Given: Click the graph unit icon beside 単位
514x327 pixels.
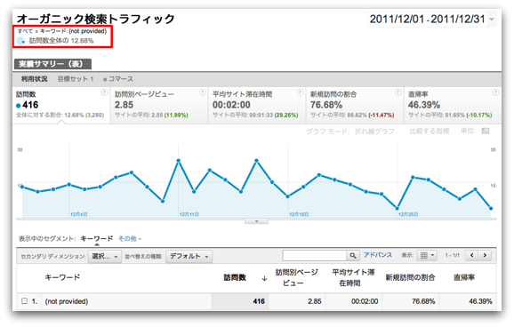Looking at the screenshot, I should pos(486,131).
